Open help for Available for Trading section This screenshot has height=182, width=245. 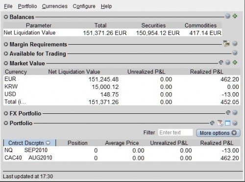[x=235, y=53]
